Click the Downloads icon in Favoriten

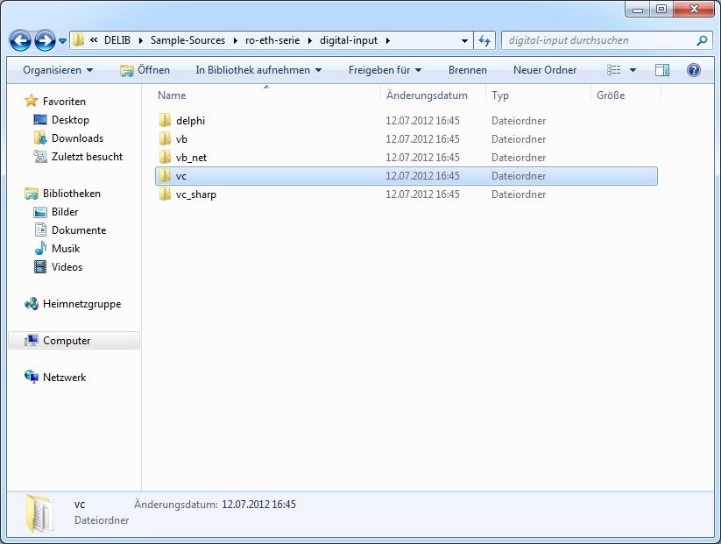(40, 138)
